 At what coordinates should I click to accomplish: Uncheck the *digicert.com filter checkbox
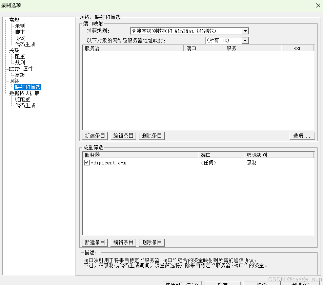point(87,162)
